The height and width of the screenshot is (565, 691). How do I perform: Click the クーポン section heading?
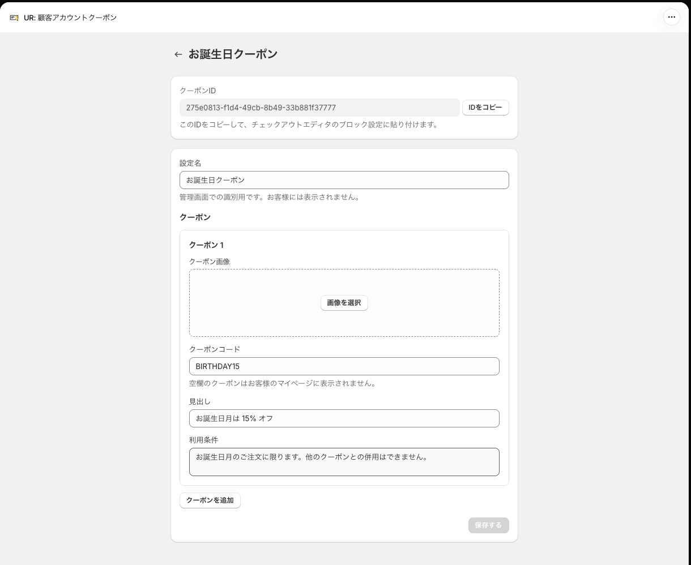(195, 217)
